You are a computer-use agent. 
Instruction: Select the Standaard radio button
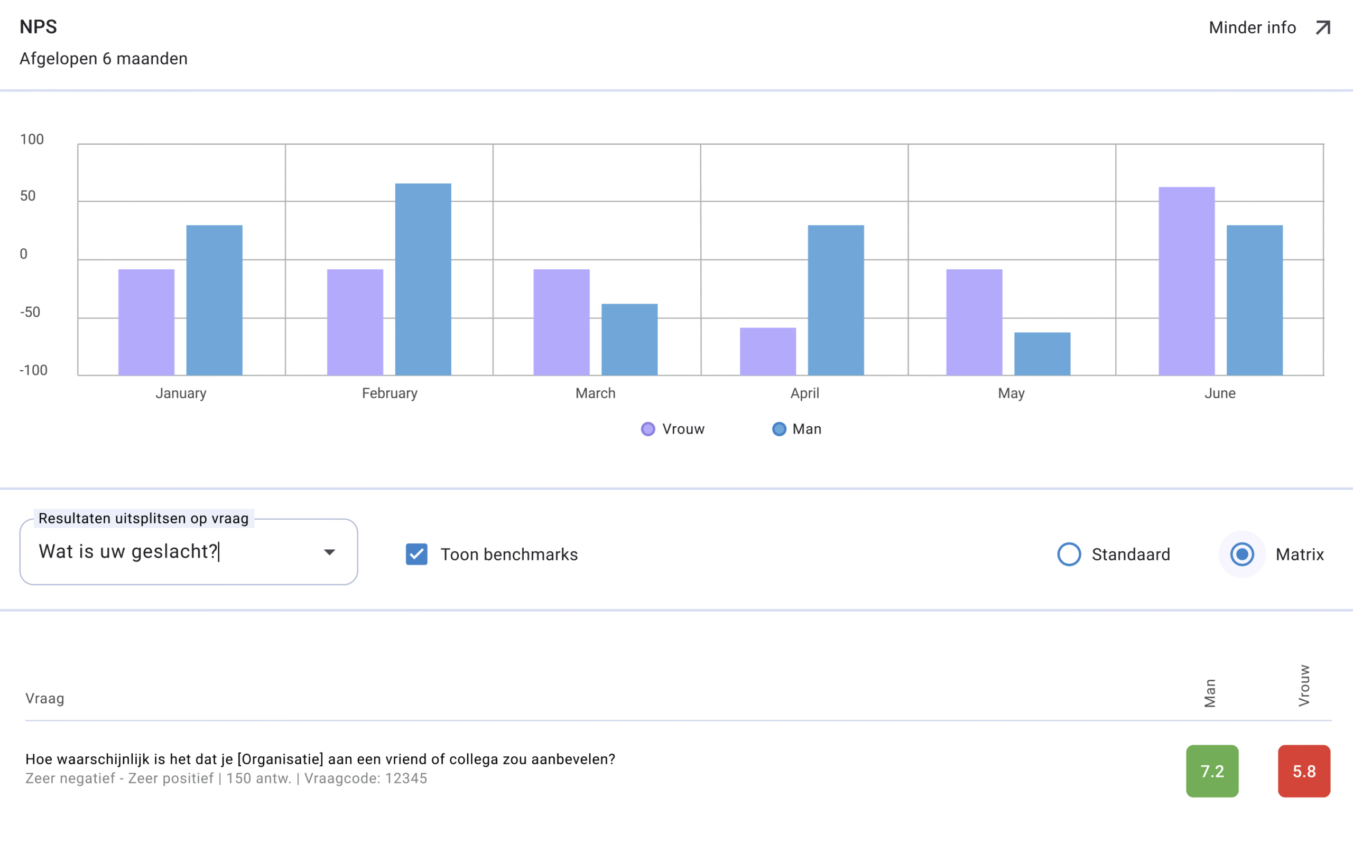(x=1069, y=555)
